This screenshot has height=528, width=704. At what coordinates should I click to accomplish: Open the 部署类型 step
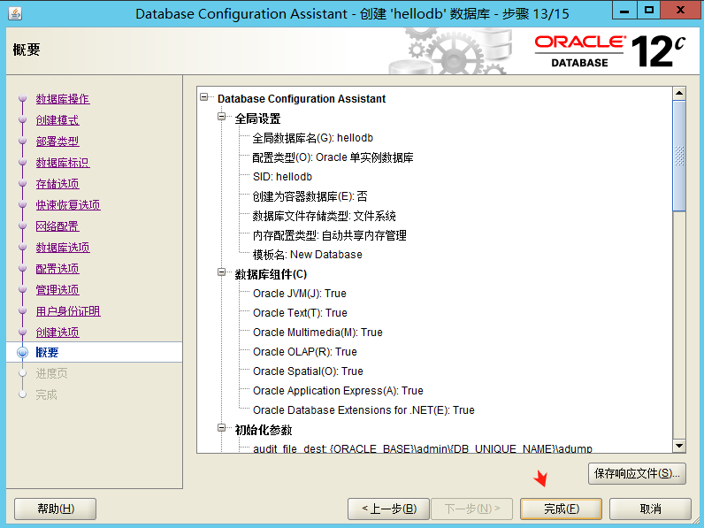(57, 142)
